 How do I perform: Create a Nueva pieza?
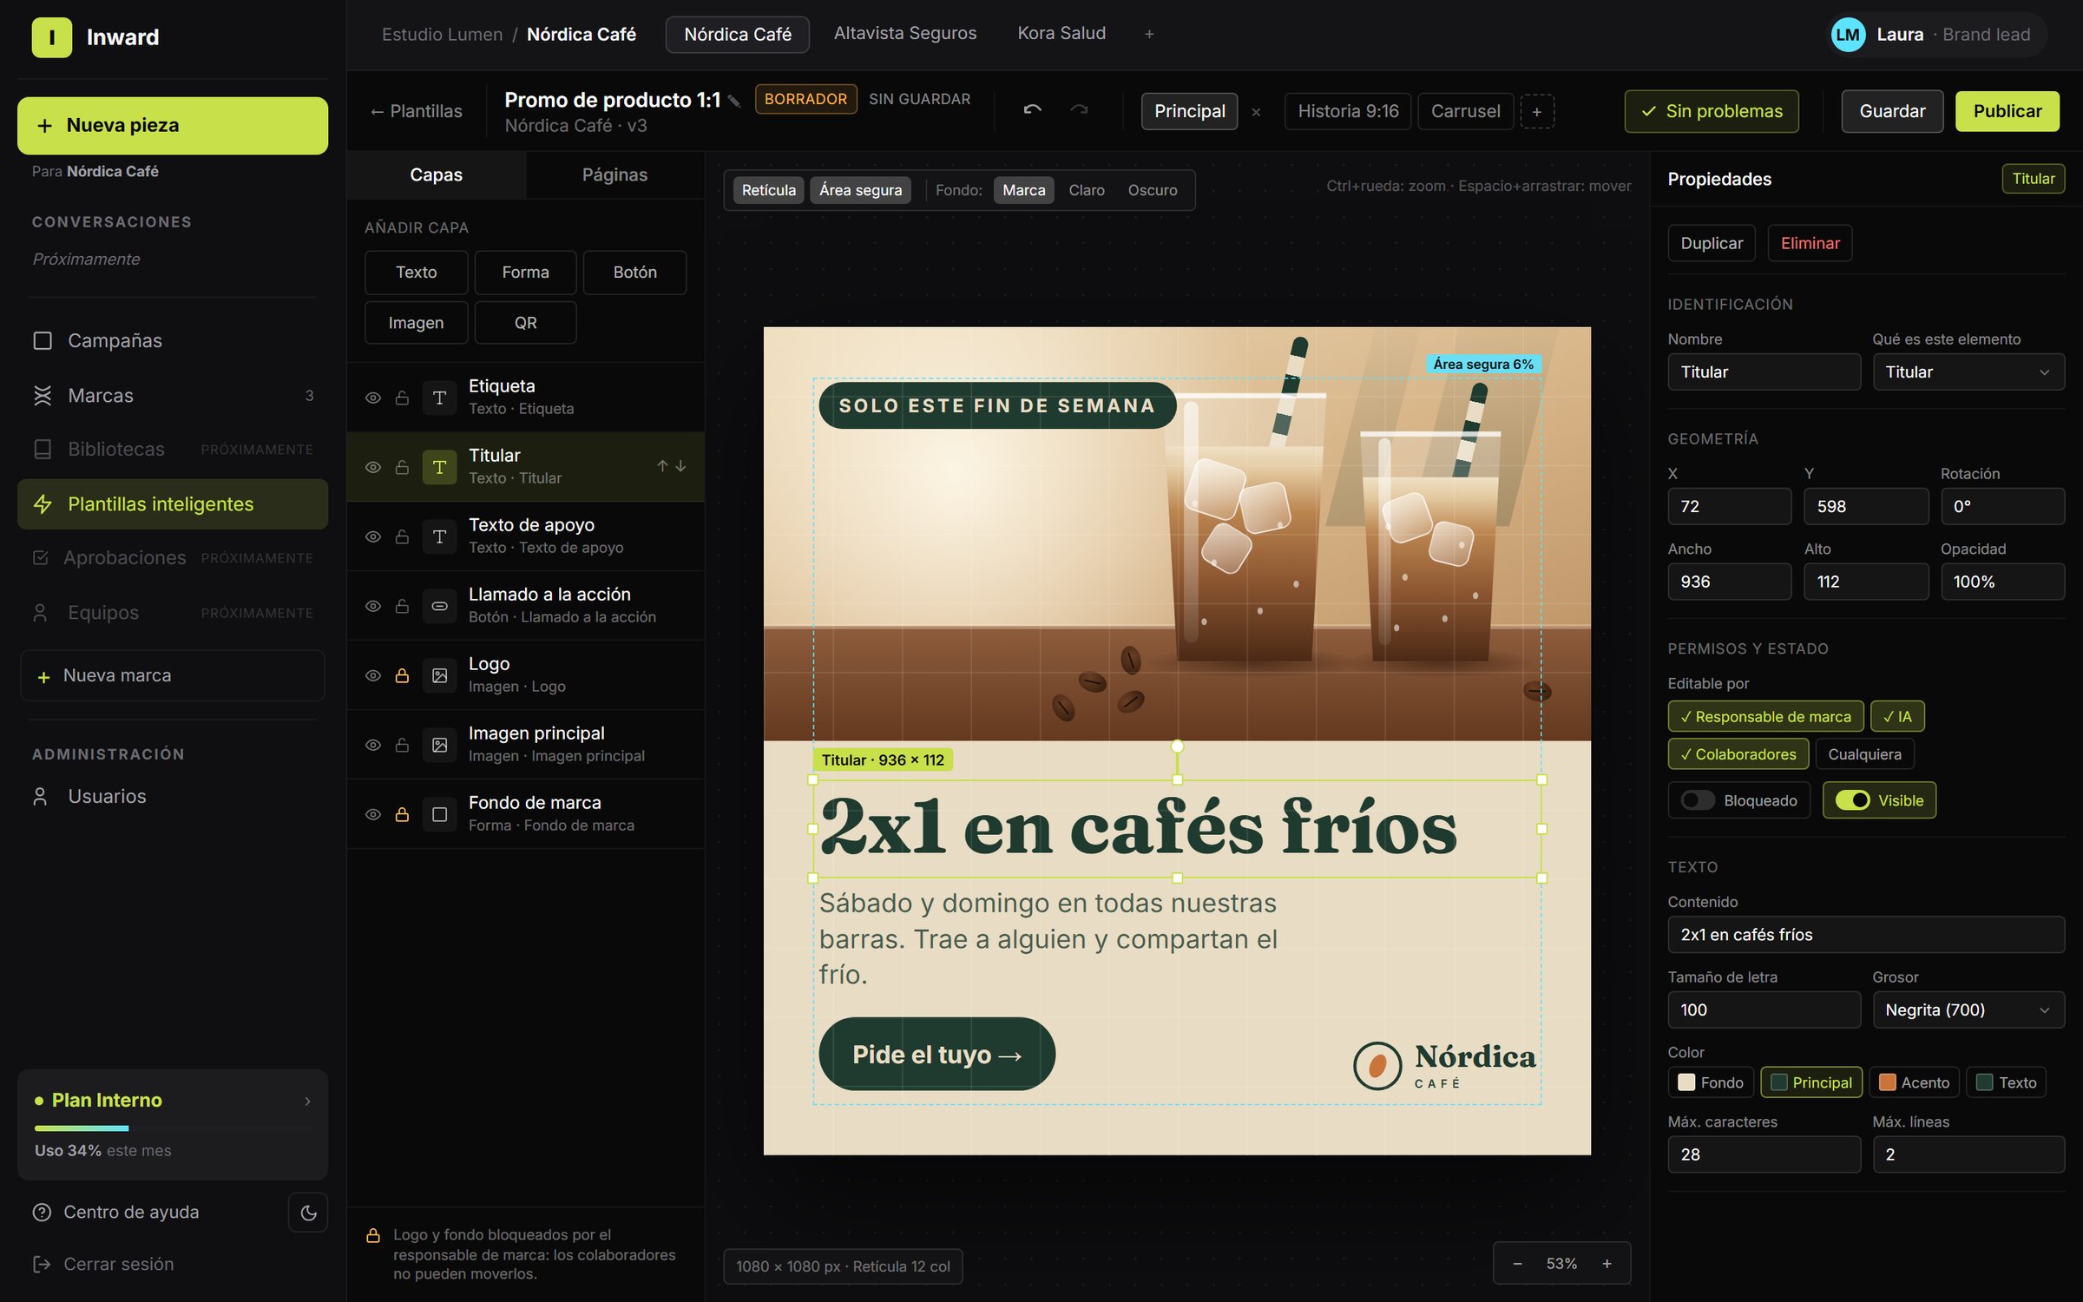(173, 125)
